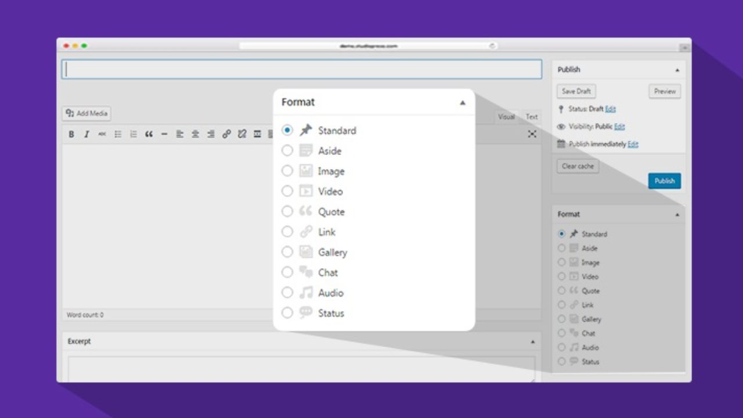Image resolution: width=743 pixels, height=418 pixels.
Task: Switch to the Text editor tab
Action: coord(532,117)
